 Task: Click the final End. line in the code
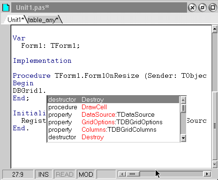(21, 128)
